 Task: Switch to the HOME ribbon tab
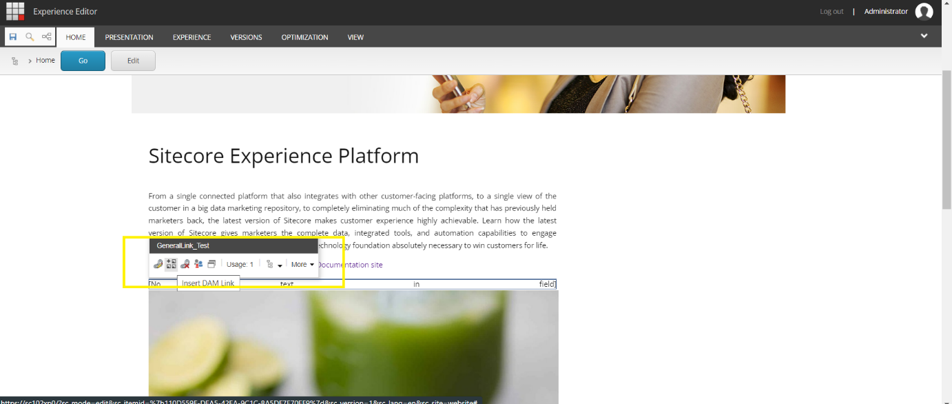tap(76, 37)
